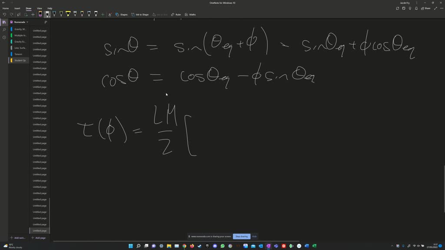Click the Share button
Screen dimensions: 445x250
click(x=426, y=8)
